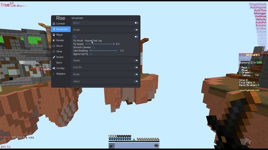Viewport: 268px width, 150px height.
Task: Click the BPS: 0.0 readout
Action: point(5,147)
